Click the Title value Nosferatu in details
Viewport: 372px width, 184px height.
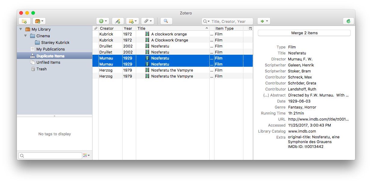[297, 53]
